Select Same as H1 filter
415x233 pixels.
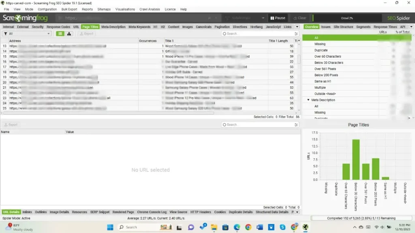click(x=323, y=81)
